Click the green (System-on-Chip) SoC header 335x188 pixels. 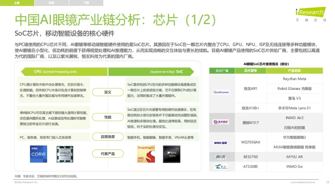coord(151,72)
